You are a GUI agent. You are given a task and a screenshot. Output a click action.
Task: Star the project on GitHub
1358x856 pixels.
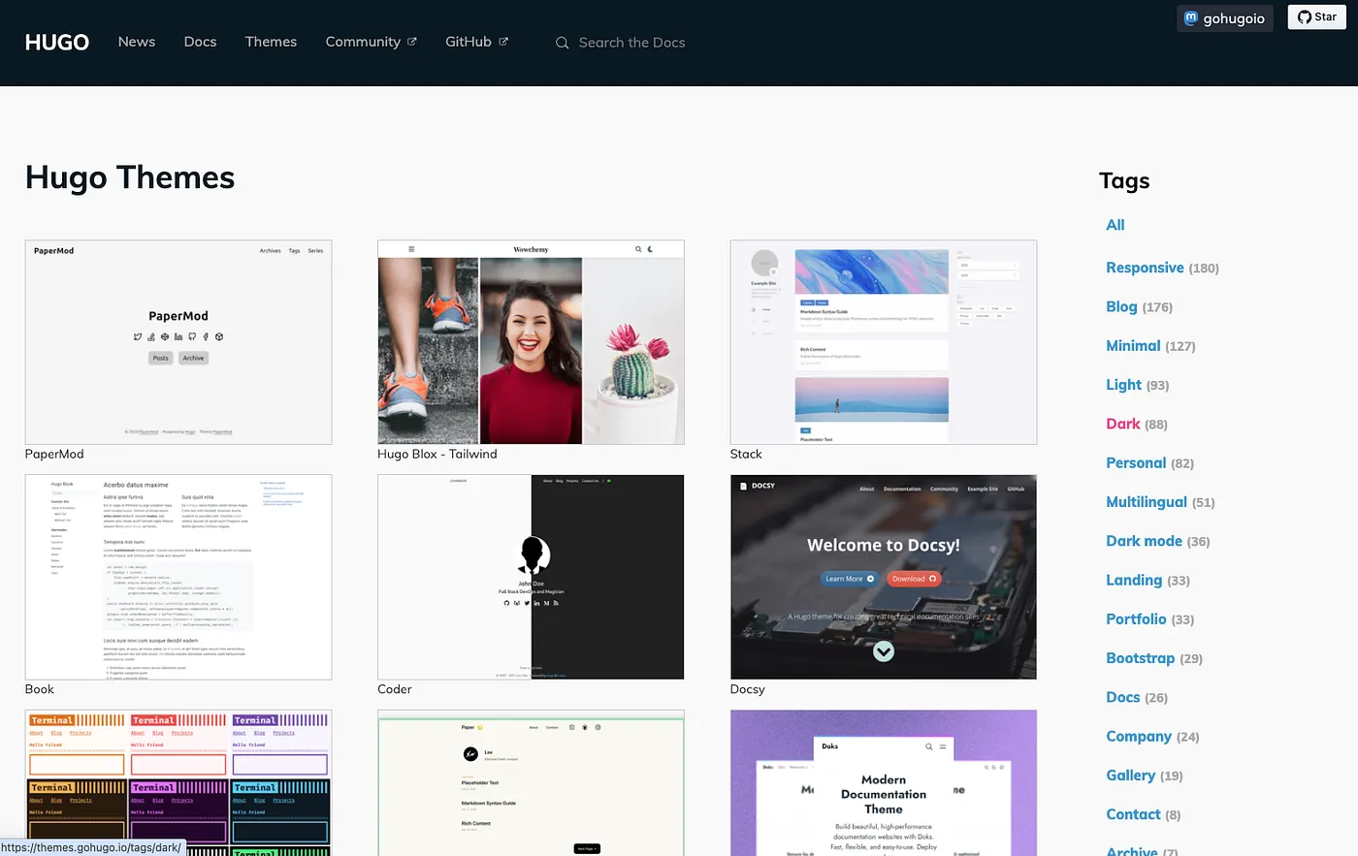[1317, 16]
